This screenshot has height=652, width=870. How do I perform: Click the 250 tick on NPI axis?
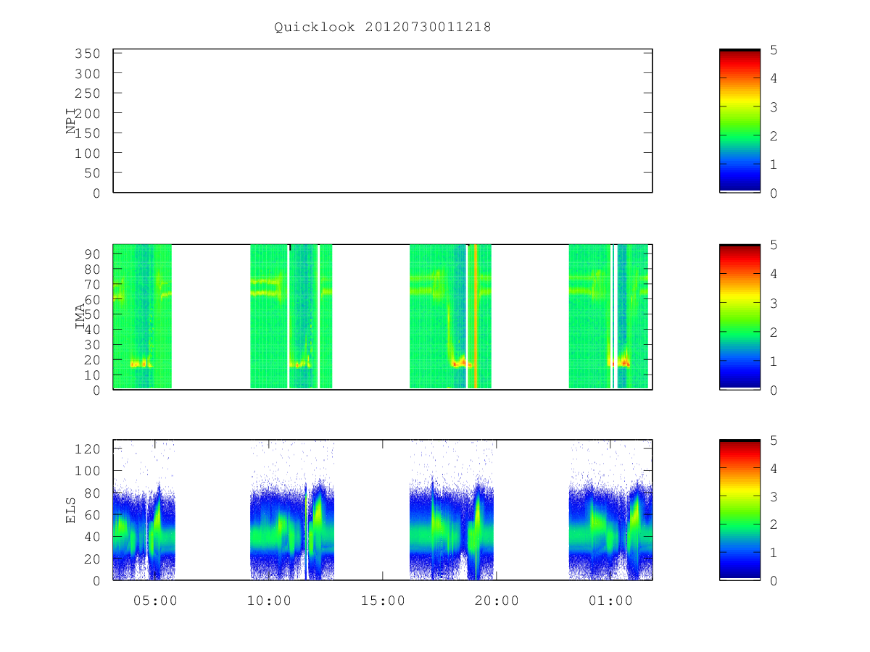point(88,93)
